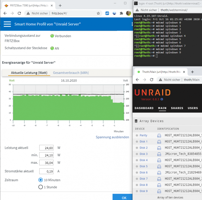This screenshot has height=200, width=202.
Task: Click the OK button
Action: [123, 197]
